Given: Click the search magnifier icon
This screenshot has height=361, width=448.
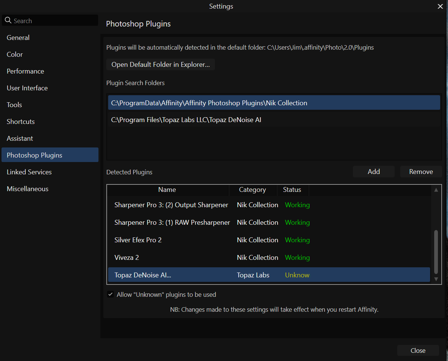Looking at the screenshot, I should (8, 21).
